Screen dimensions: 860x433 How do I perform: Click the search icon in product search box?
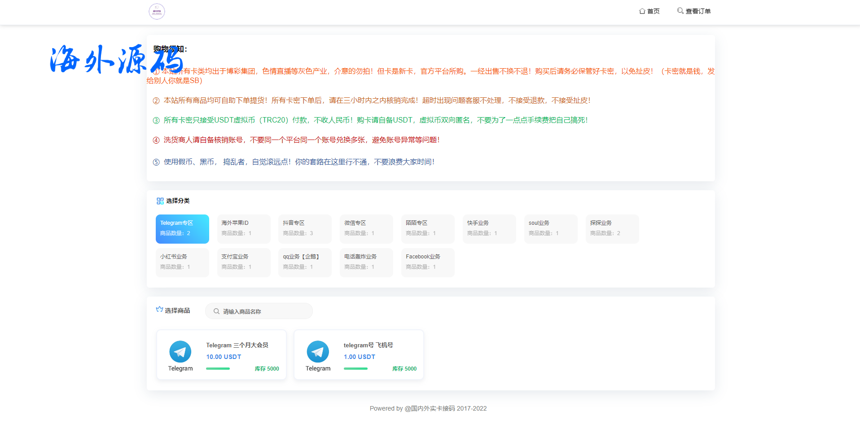[216, 311]
